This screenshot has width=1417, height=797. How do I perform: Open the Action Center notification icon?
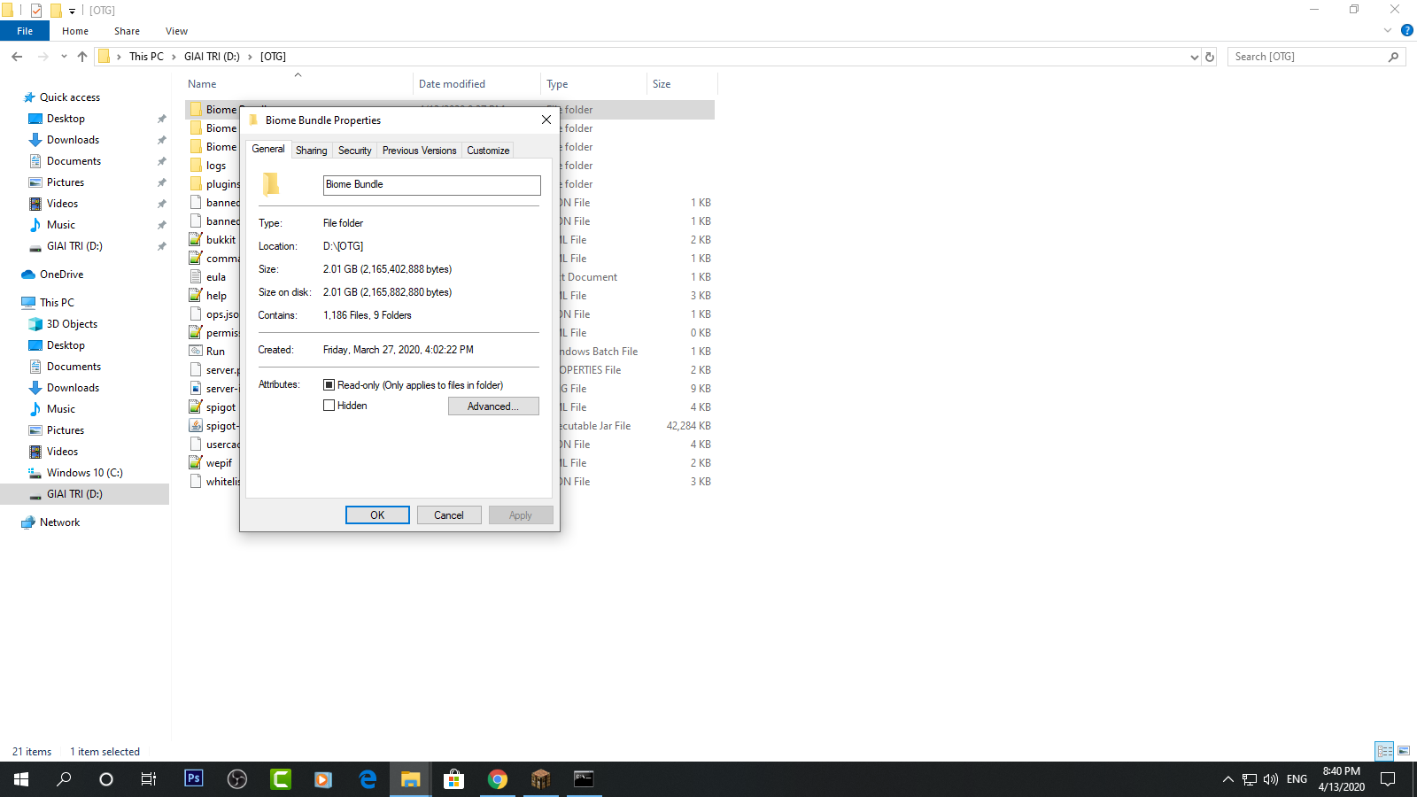click(x=1388, y=779)
